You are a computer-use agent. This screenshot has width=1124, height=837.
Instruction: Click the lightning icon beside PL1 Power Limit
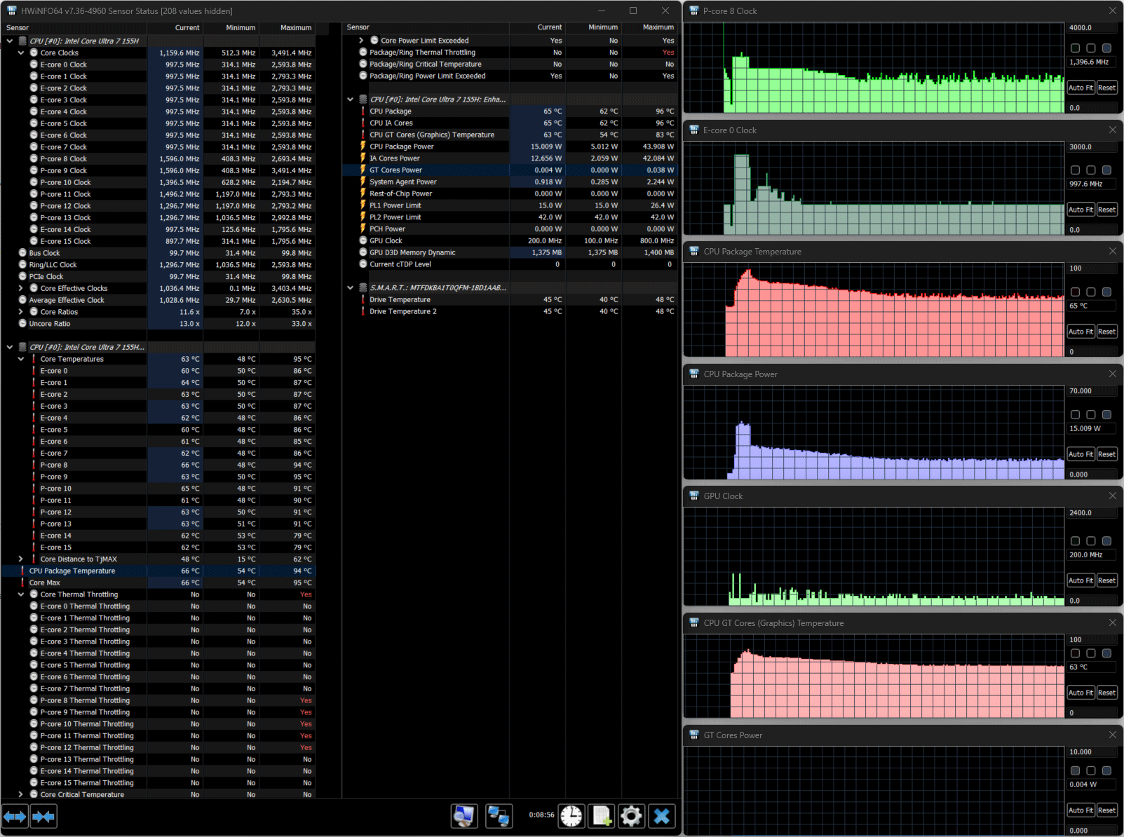[363, 205]
